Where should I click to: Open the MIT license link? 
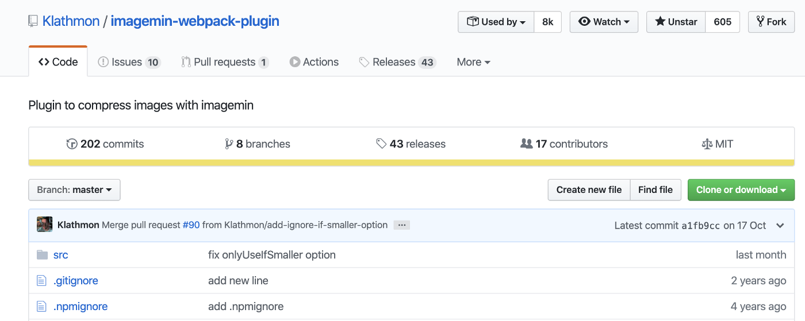click(x=718, y=144)
